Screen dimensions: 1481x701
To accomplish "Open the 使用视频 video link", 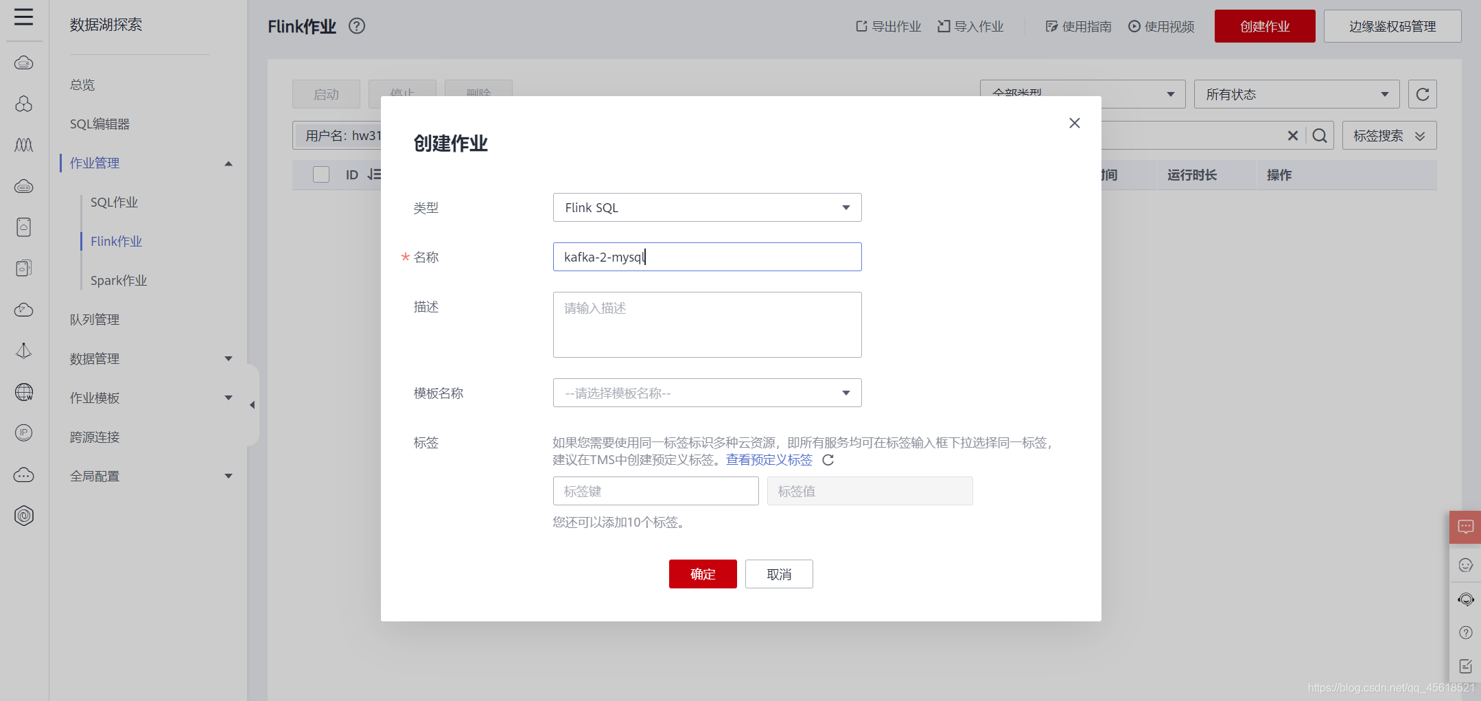I will click(x=1161, y=26).
